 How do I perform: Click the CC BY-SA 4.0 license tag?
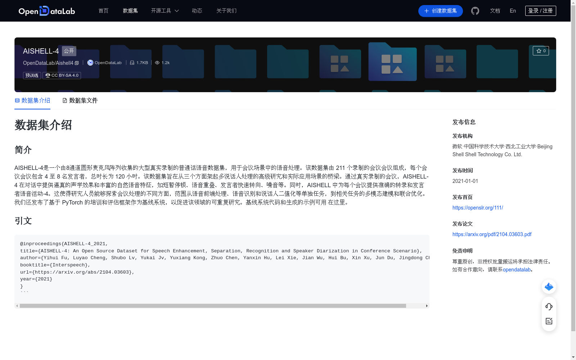(x=62, y=76)
